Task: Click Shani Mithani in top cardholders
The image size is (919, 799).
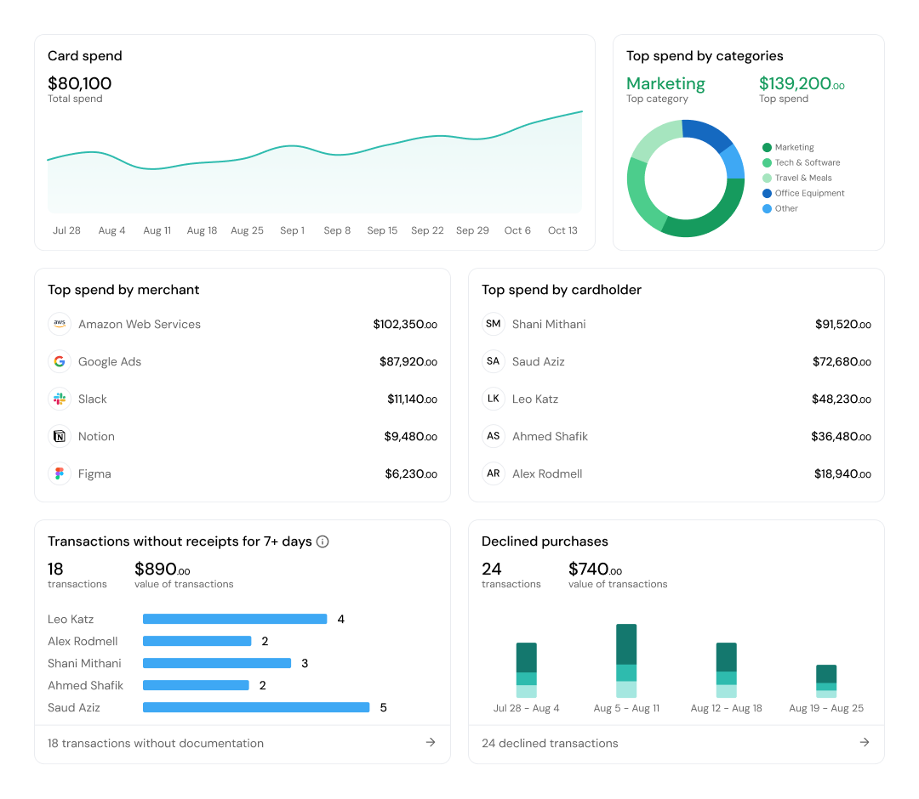Action: (549, 325)
